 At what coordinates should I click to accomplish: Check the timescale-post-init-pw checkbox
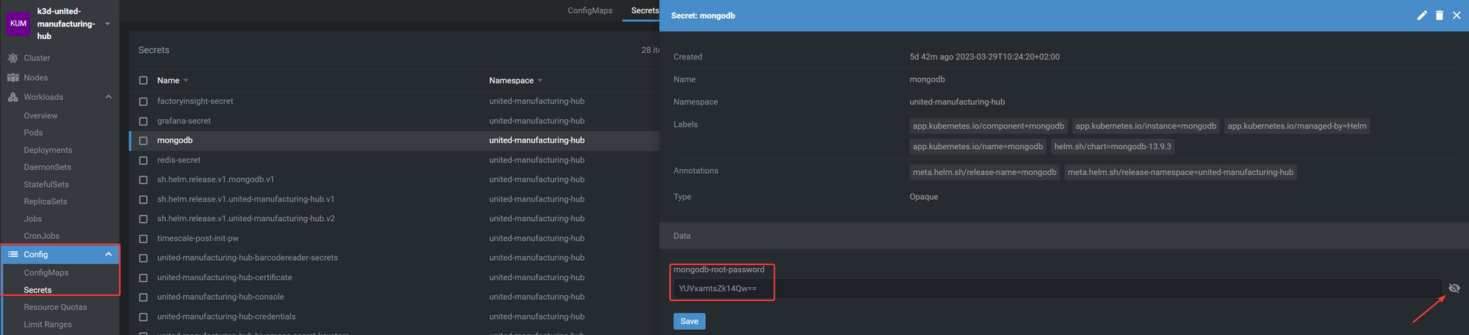[143, 239]
